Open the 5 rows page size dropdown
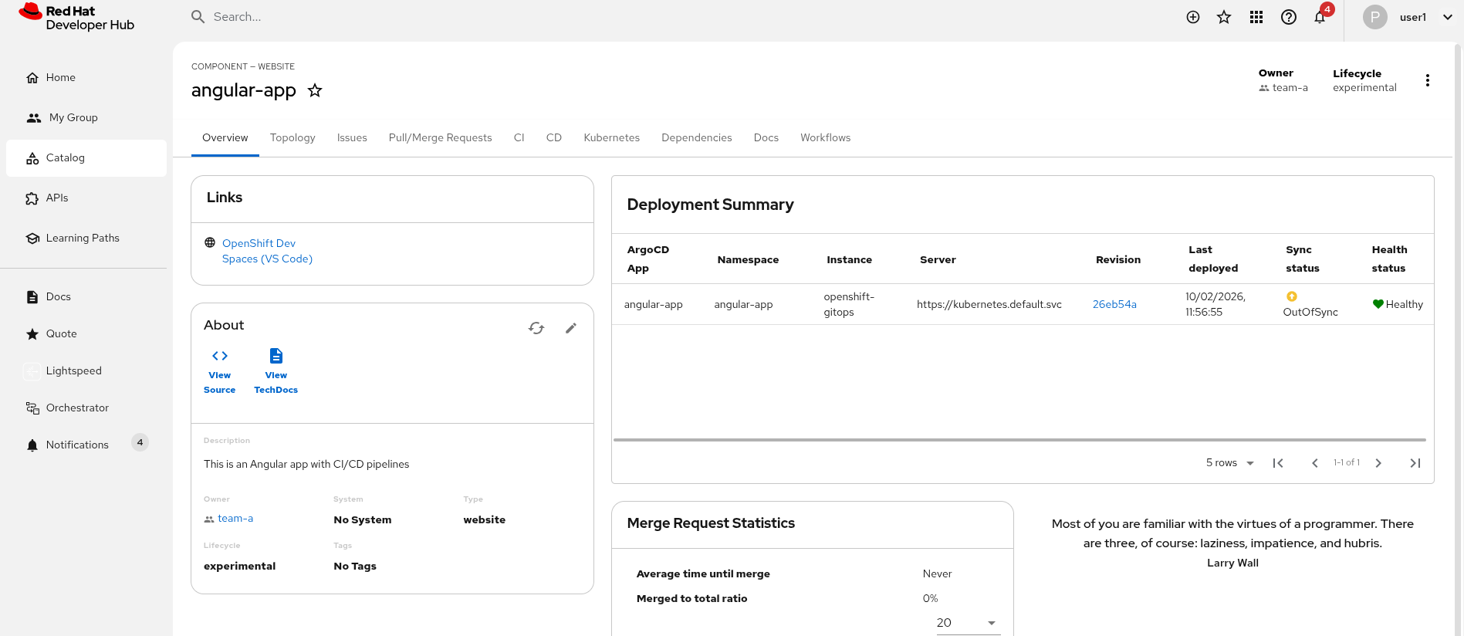Screen dimensions: 1464x636 click(1230, 463)
